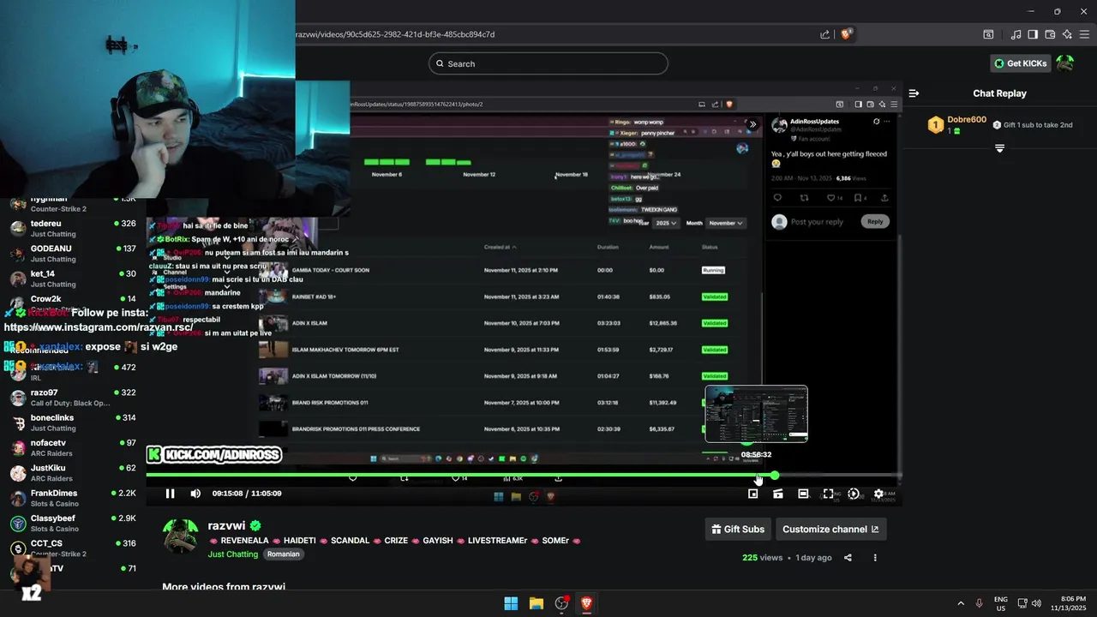The image size is (1097, 617).
Task: Open the Brave Wallet icon
Action: pyautogui.click(x=1050, y=34)
